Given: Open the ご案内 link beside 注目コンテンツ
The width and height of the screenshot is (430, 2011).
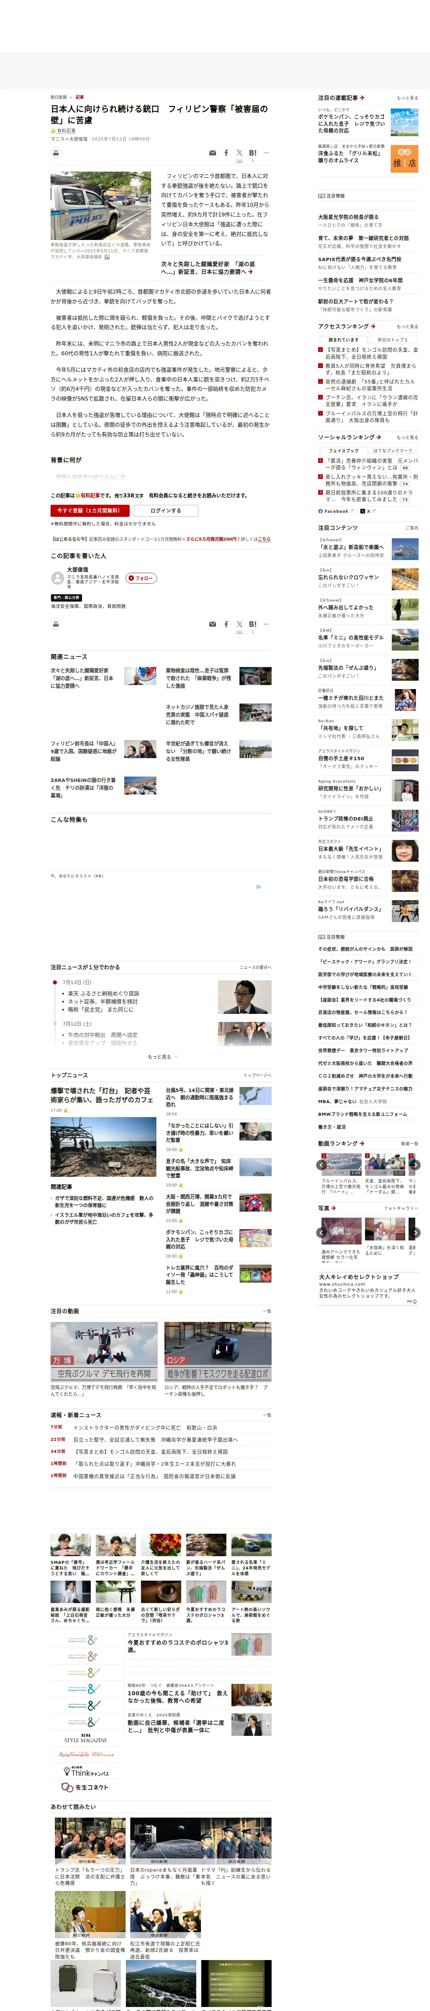Looking at the screenshot, I should point(411,529).
